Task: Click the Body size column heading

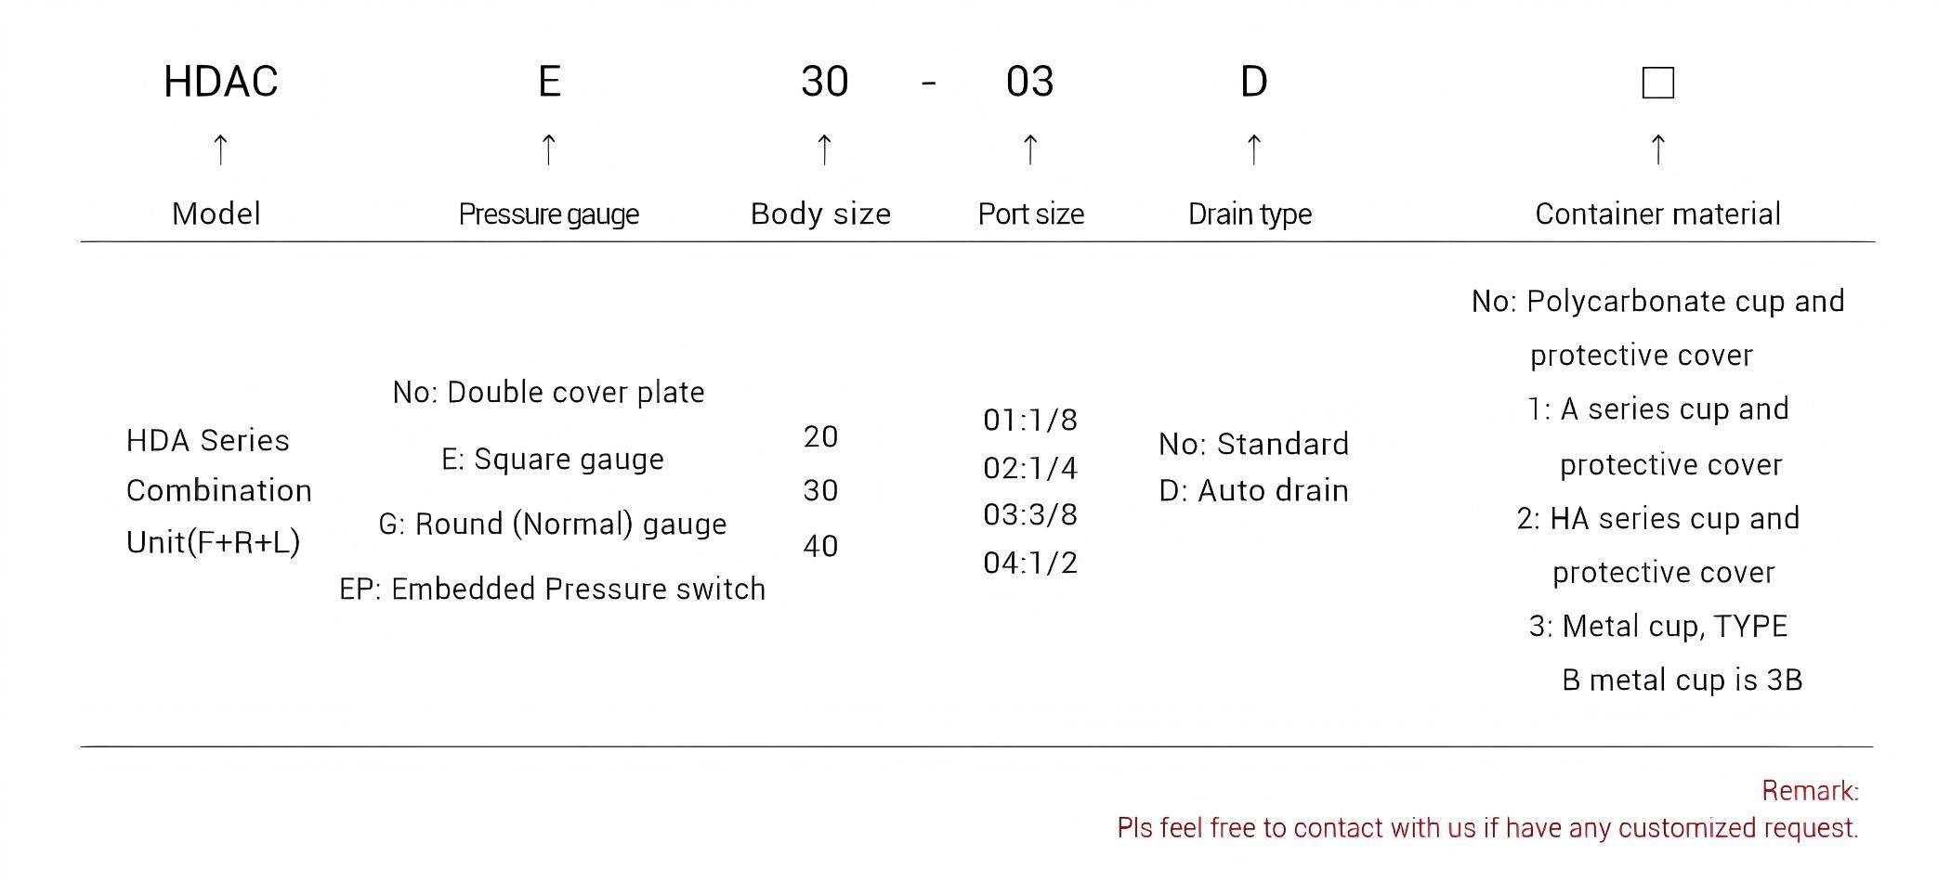Action: 820,214
